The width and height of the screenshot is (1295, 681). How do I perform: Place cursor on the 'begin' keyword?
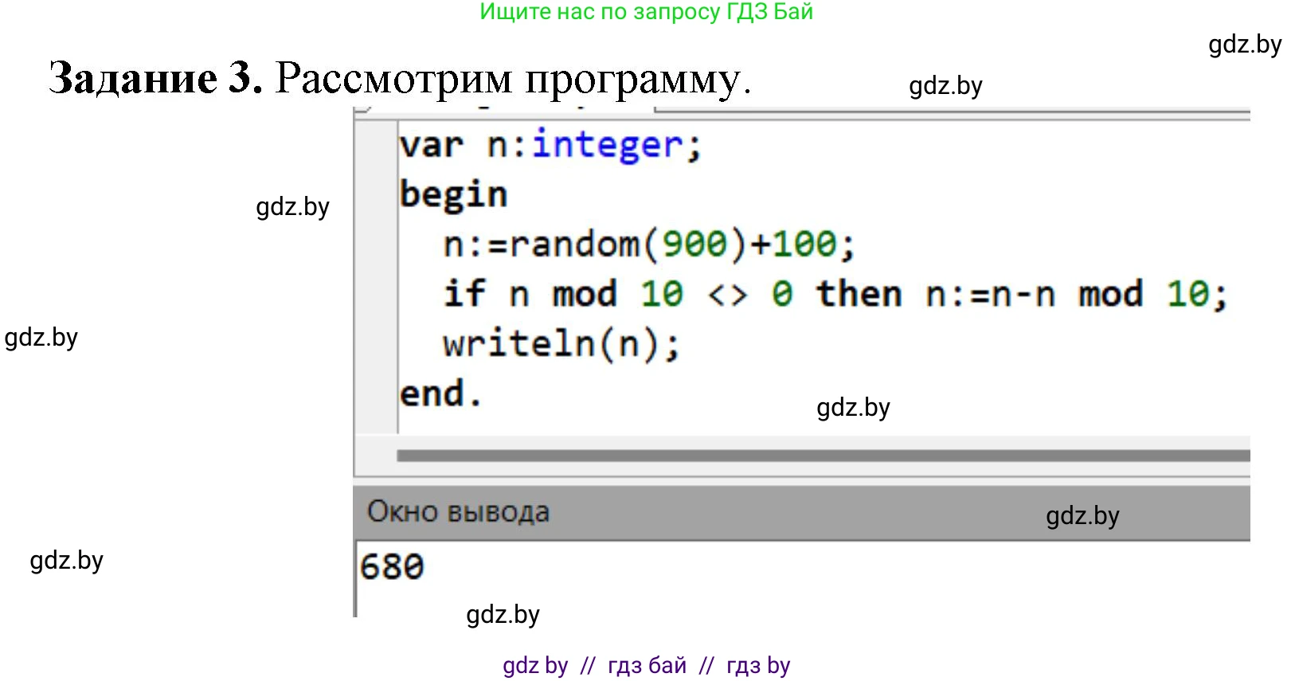[x=453, y=195]
